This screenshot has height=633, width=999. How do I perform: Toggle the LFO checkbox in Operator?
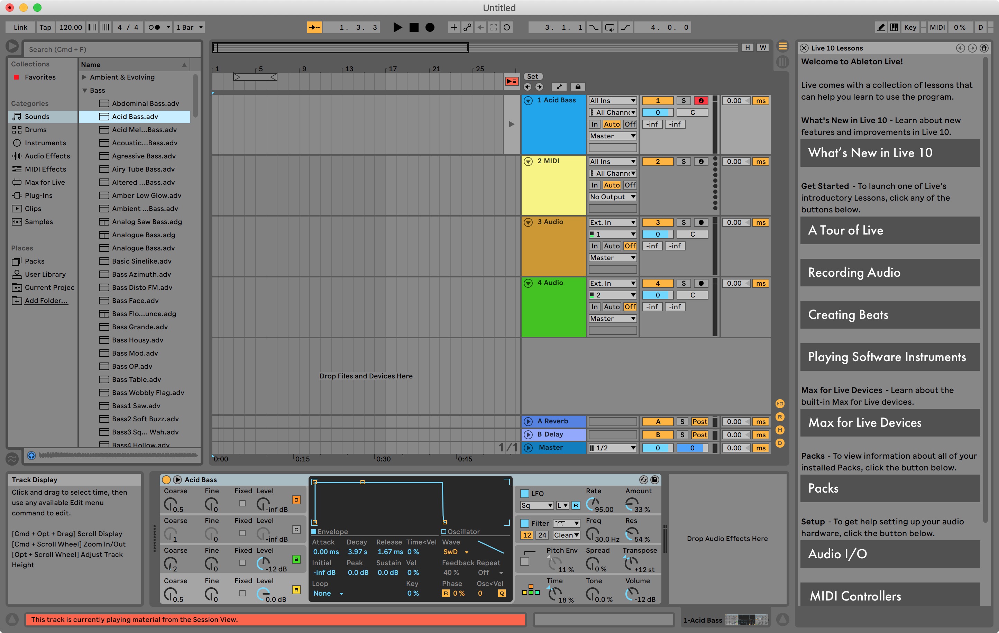click(x=524, y=494)
